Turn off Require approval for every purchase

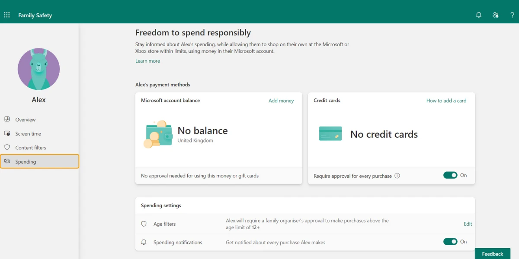(x=450, y=175)
